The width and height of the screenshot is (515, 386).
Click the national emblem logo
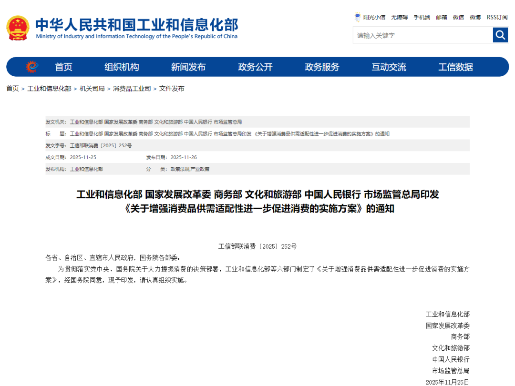click(18, 28)
